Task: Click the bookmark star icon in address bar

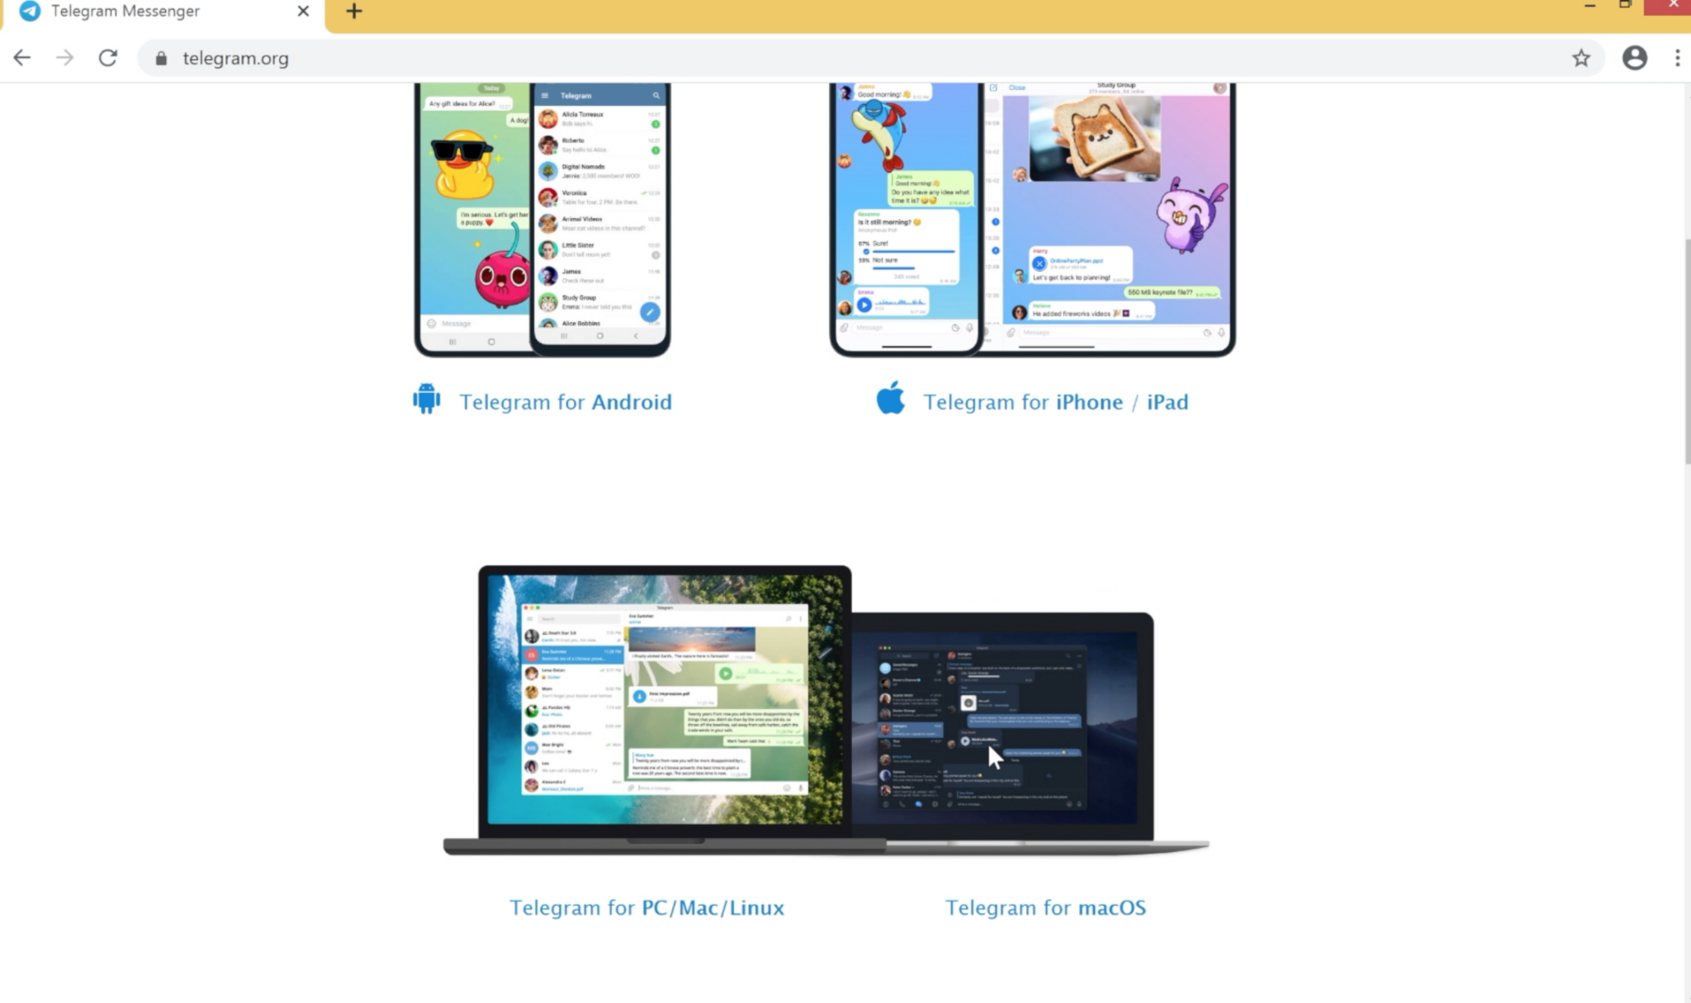Action: tap(1581, 57)
